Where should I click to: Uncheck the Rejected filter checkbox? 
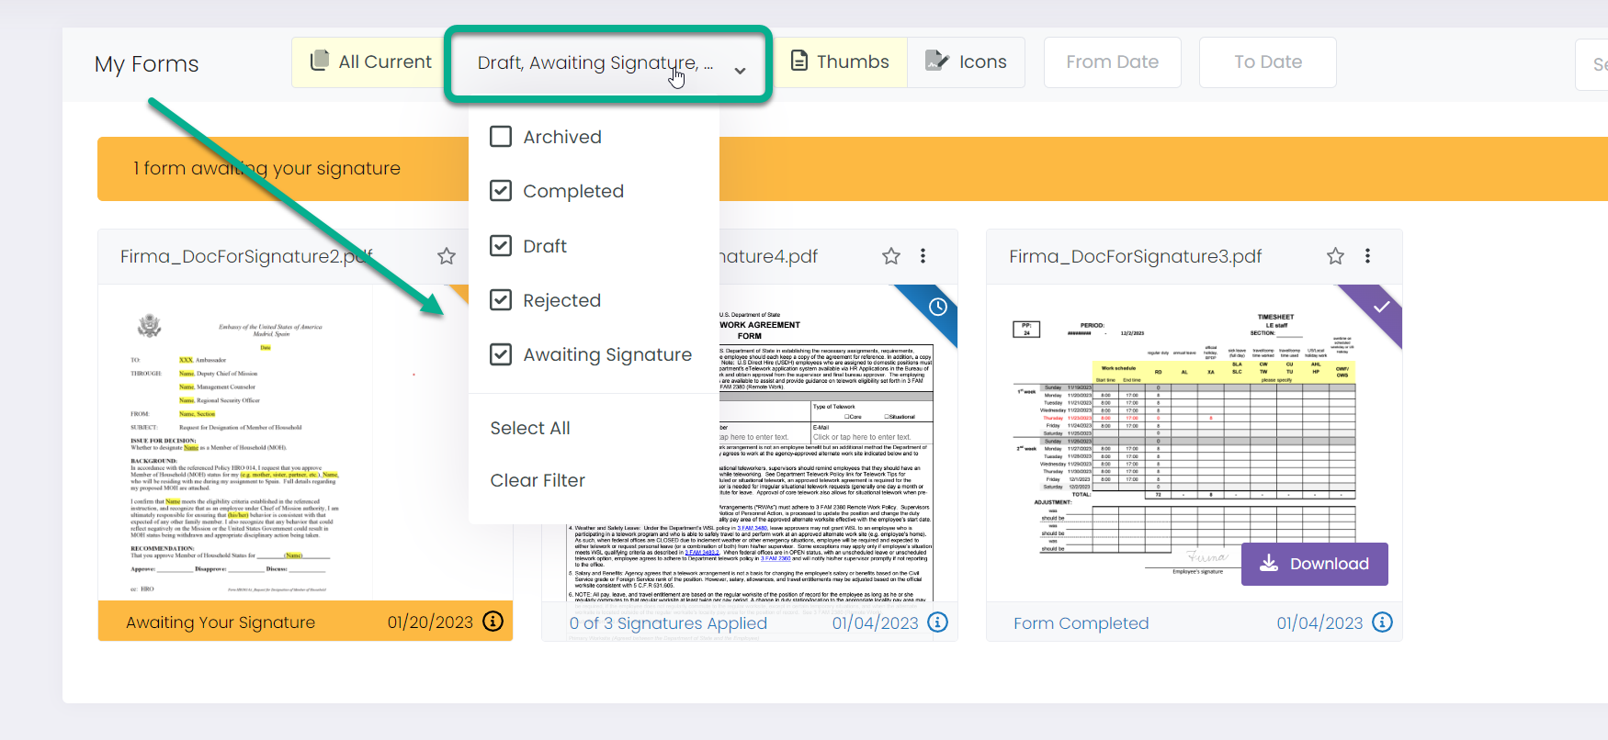pos(501,300)
